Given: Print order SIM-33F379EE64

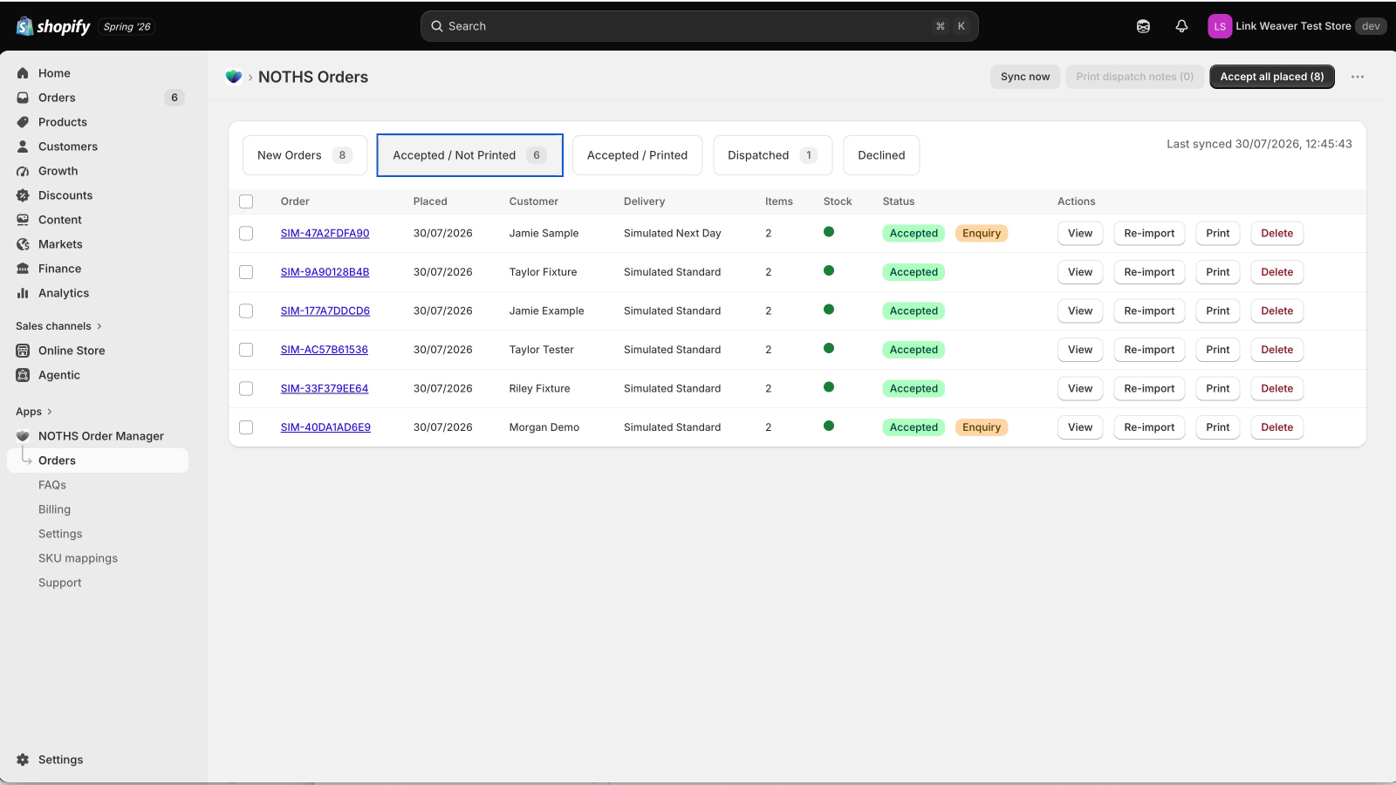Looking at the screenshot, I should coord(1218,388).
